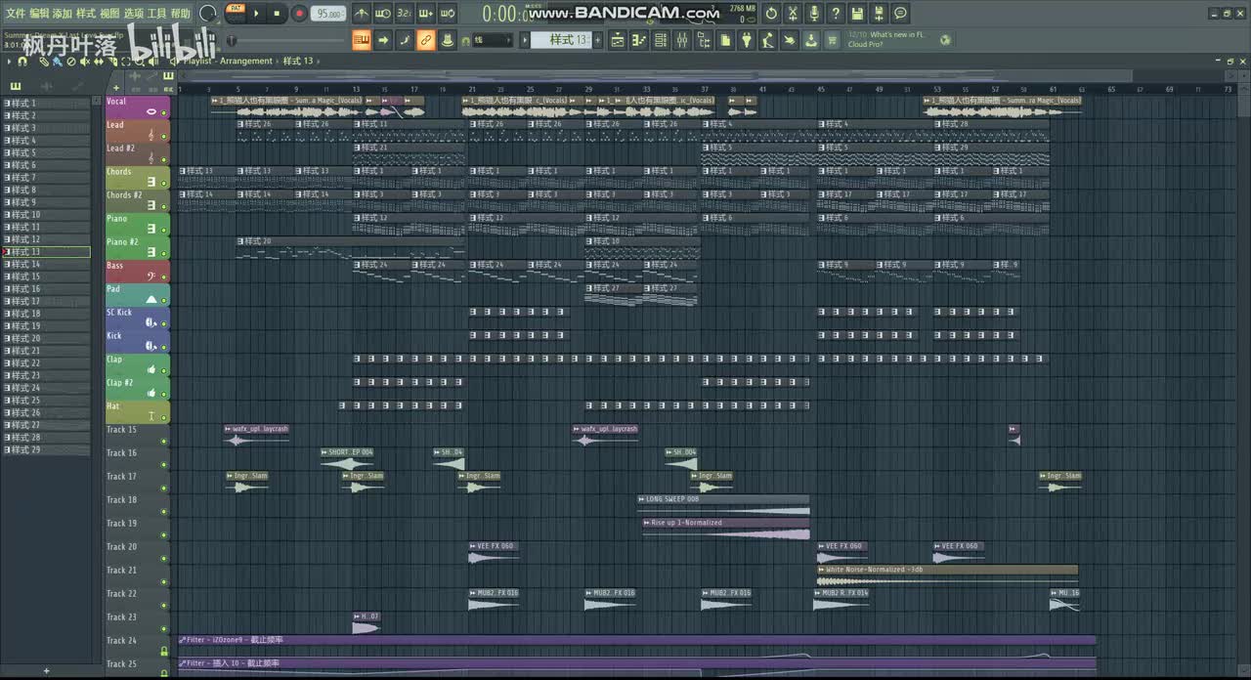Screen dimensions: 1251x680
Task: Open the plugin database plug icon
Action: (x=746, y=40)
